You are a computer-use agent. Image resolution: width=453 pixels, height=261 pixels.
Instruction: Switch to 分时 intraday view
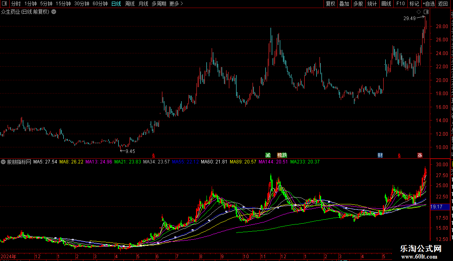coord(16,4)
